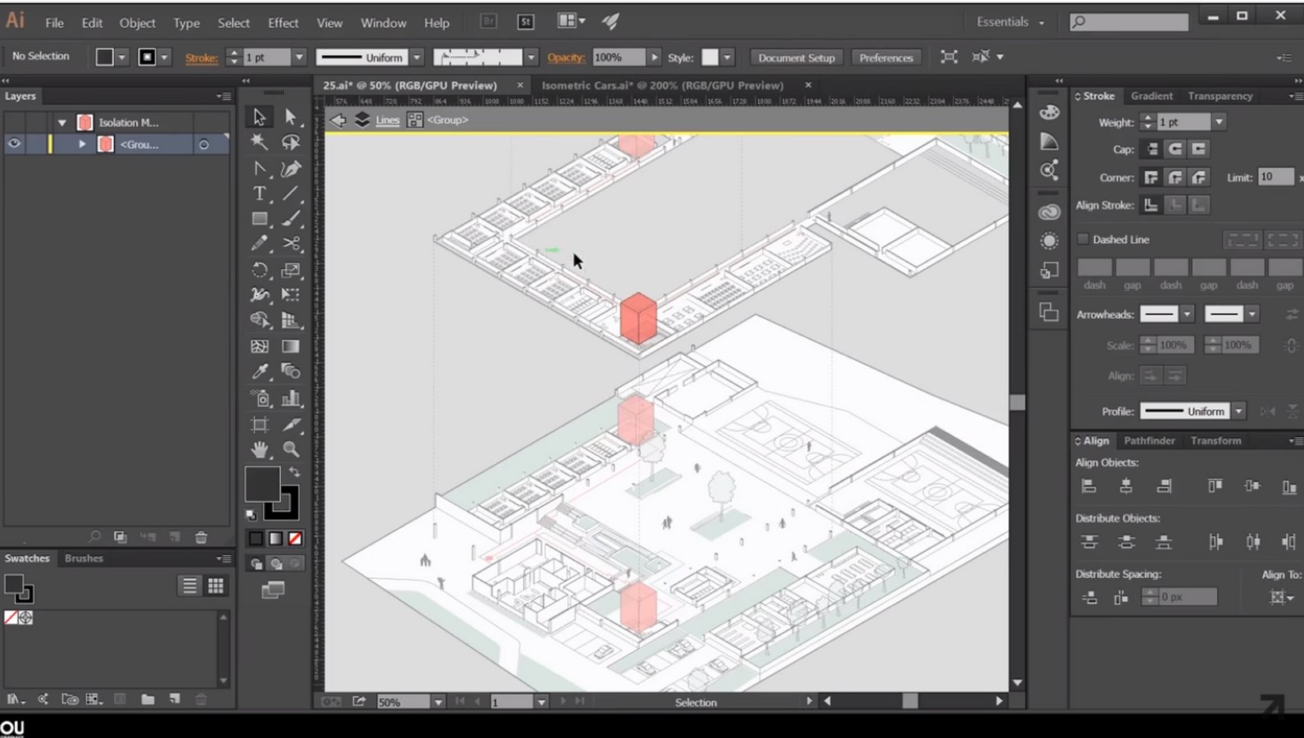Select the Pen tool
Screen dimensions: 1304x738
[x=291, y=168]
